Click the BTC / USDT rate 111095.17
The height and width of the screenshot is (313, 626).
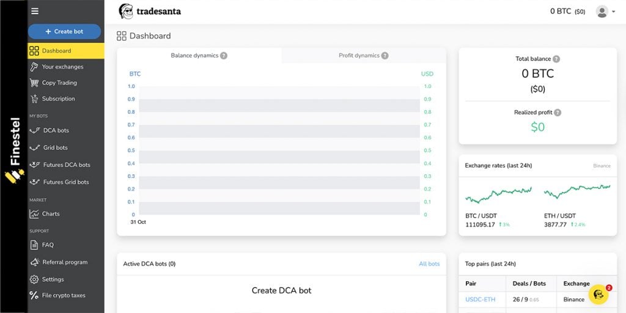481,225
